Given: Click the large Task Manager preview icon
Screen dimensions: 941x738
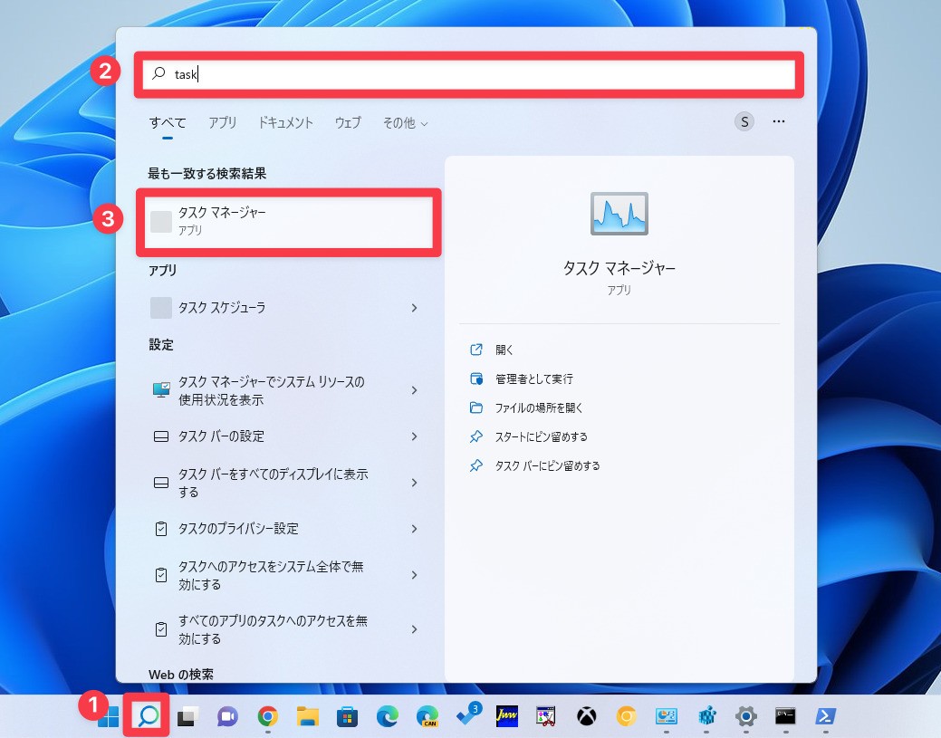Looking at the screenshot, I should 619,214.
